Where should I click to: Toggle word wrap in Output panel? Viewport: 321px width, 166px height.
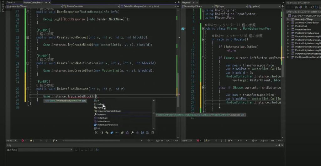tap(97, 150)
